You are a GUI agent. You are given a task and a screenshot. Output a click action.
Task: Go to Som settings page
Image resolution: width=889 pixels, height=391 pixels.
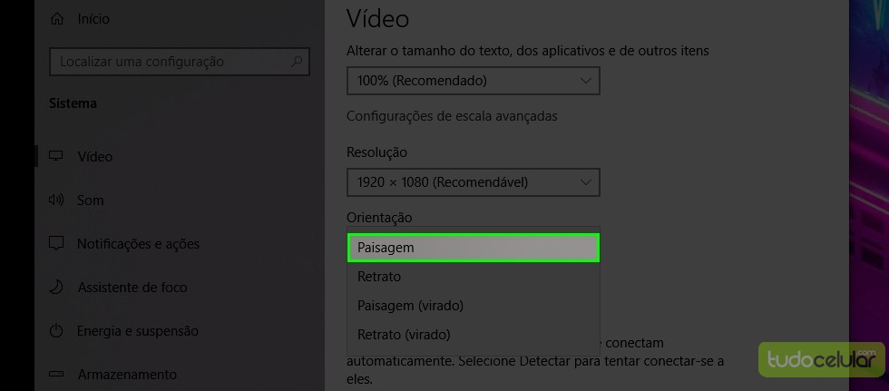(91, 200)
